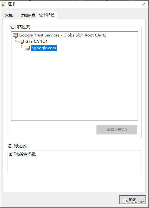Click the 证书状态(S) label
The height and width of the screenshot is (208, 149).
pos(18,146)
